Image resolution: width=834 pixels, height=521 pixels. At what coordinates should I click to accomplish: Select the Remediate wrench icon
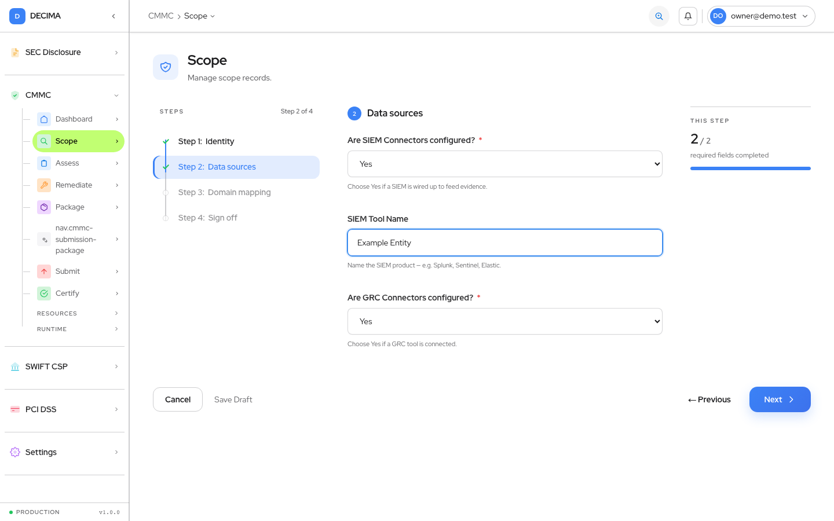pos(44,185)
